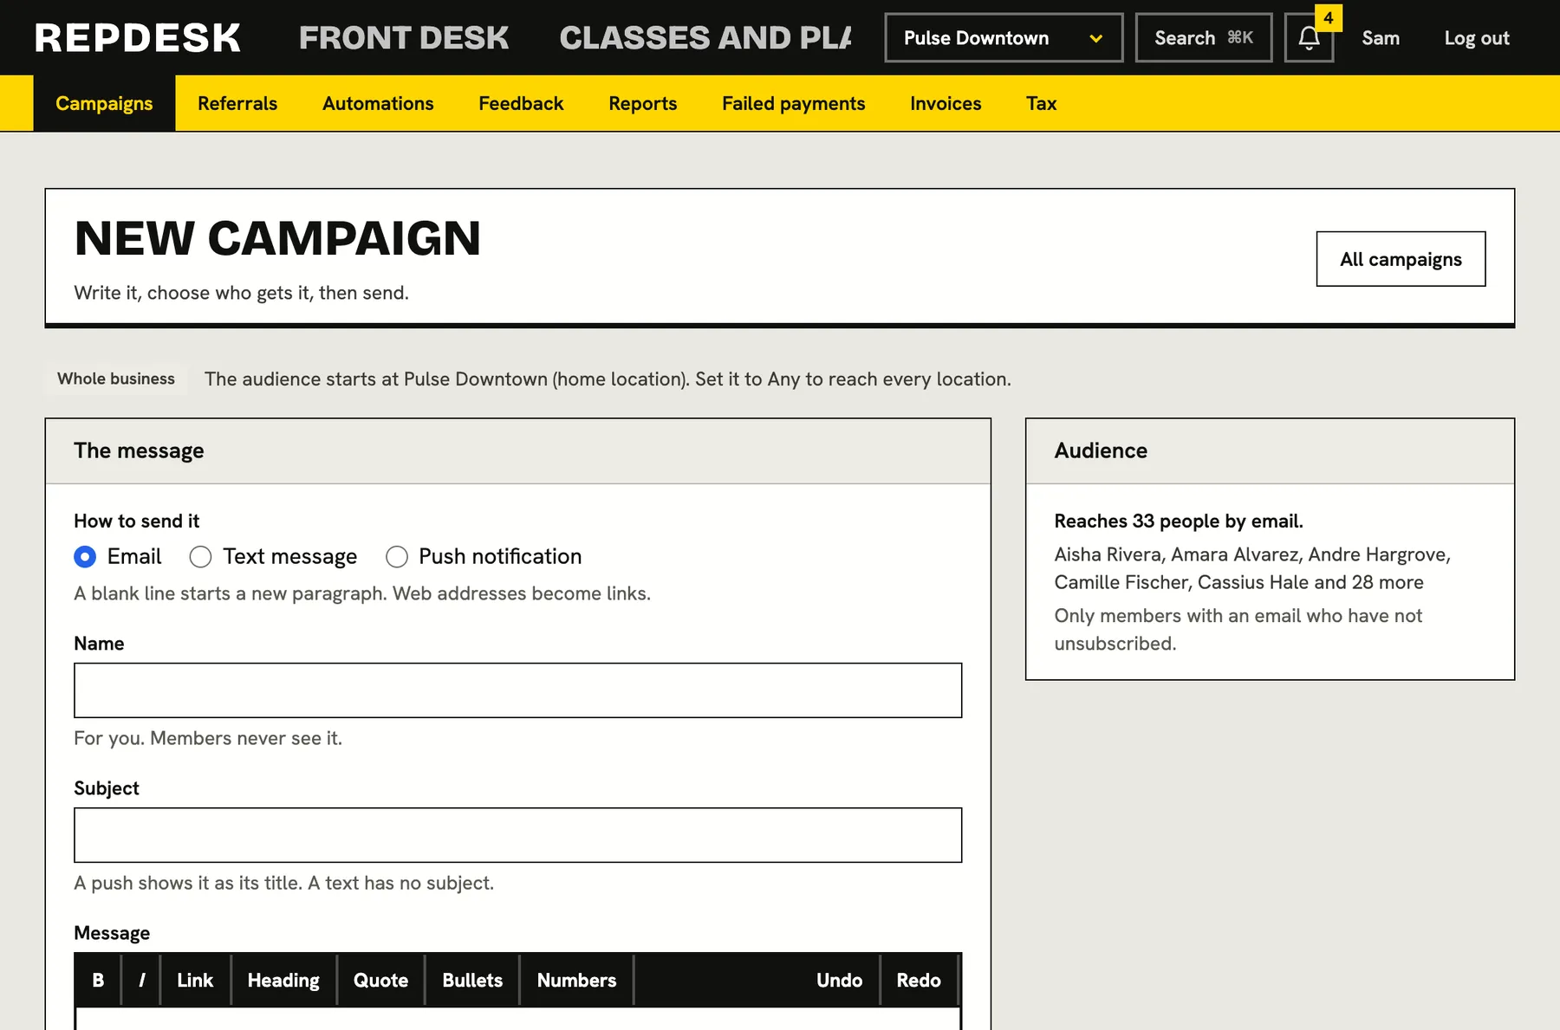Open the Pulse Downtown location dropdown
The width and height of the screenshot is (1560, 1030).
tap(1004, 38)
